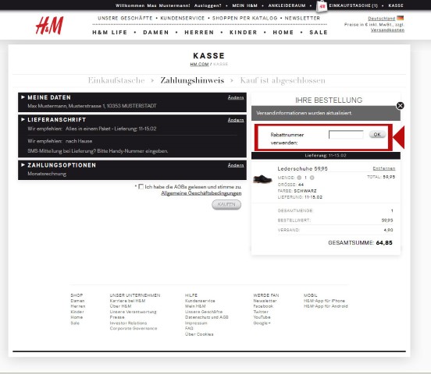Open Über Cookies footer link

pos(199,334)
